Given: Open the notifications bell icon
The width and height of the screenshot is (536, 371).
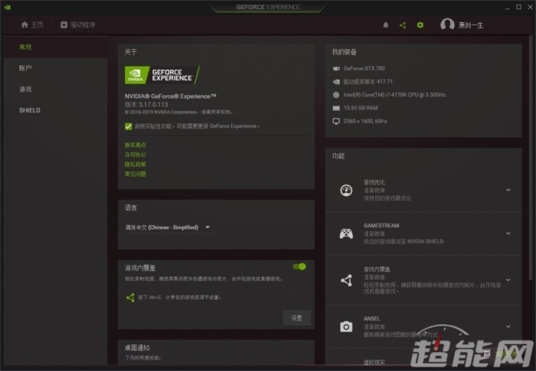Looking at the screenshot, I should [x=386, y=25].
